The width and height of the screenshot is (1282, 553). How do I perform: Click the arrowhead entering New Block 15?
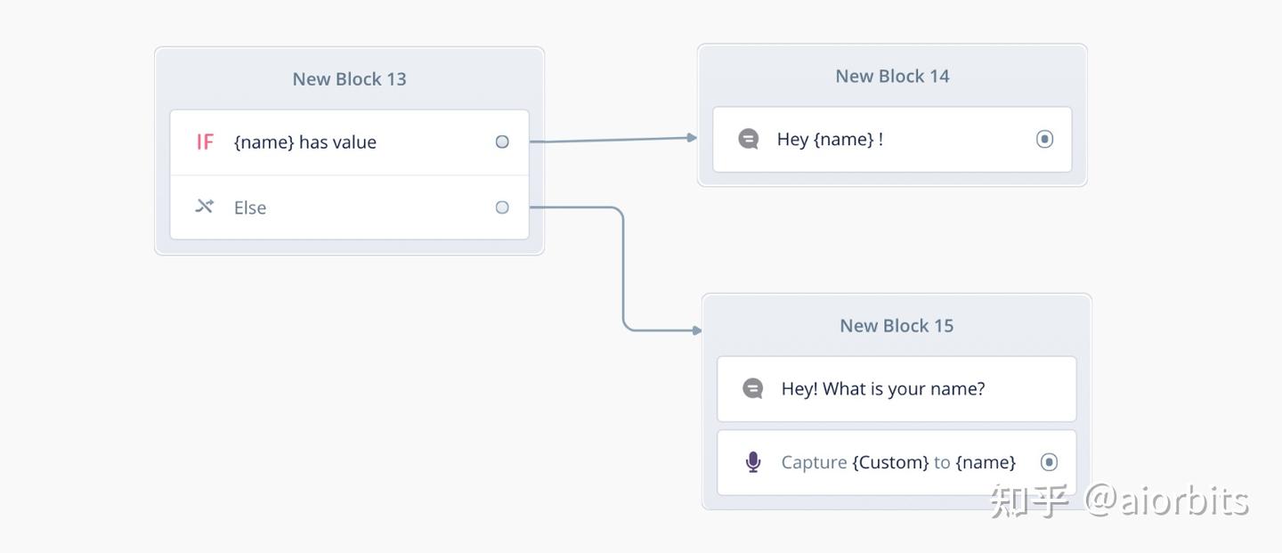click(697, 330)
